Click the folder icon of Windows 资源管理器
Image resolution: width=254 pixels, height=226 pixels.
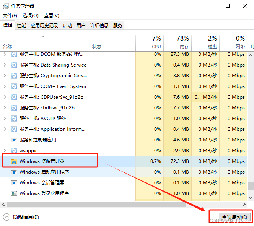[x=14, y=161]
